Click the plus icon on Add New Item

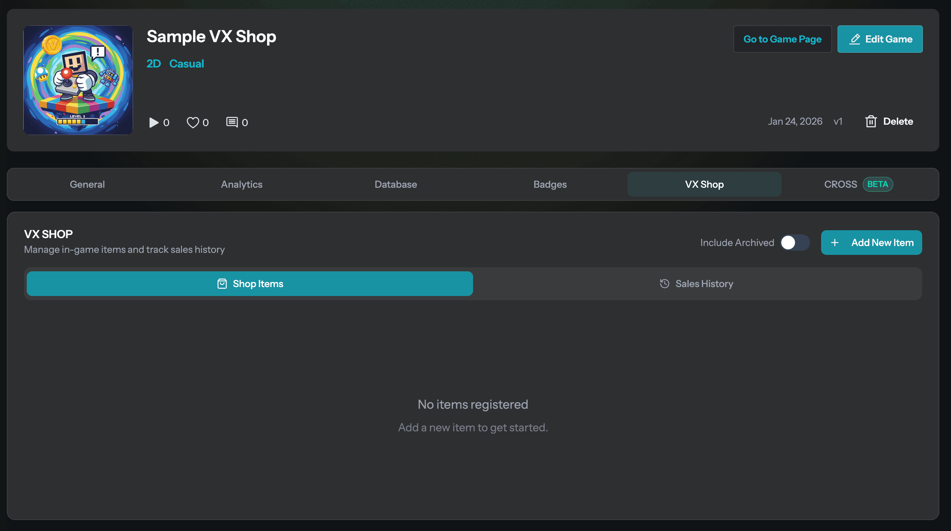click(835, 243)
